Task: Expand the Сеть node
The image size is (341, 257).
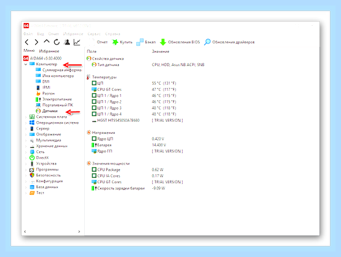Action: 26,152
